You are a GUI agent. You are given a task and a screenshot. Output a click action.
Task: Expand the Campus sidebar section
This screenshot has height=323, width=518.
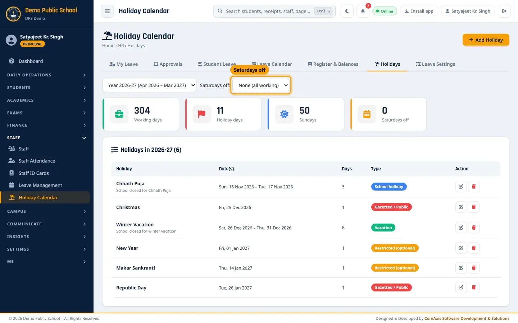point(47,211)
